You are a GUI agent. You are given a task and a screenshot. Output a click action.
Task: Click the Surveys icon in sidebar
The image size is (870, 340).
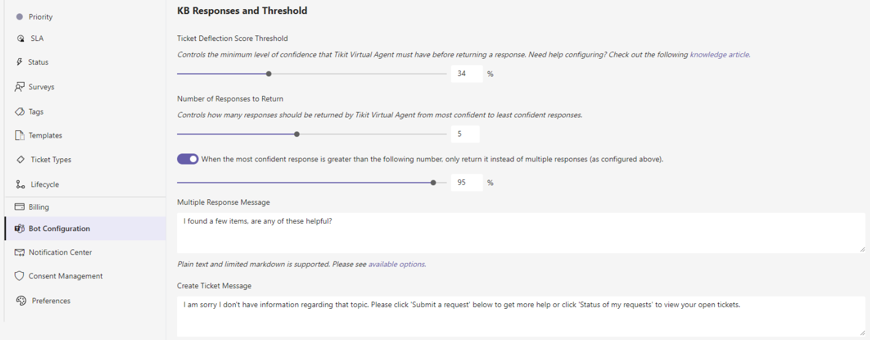click(x=20, y=87)
